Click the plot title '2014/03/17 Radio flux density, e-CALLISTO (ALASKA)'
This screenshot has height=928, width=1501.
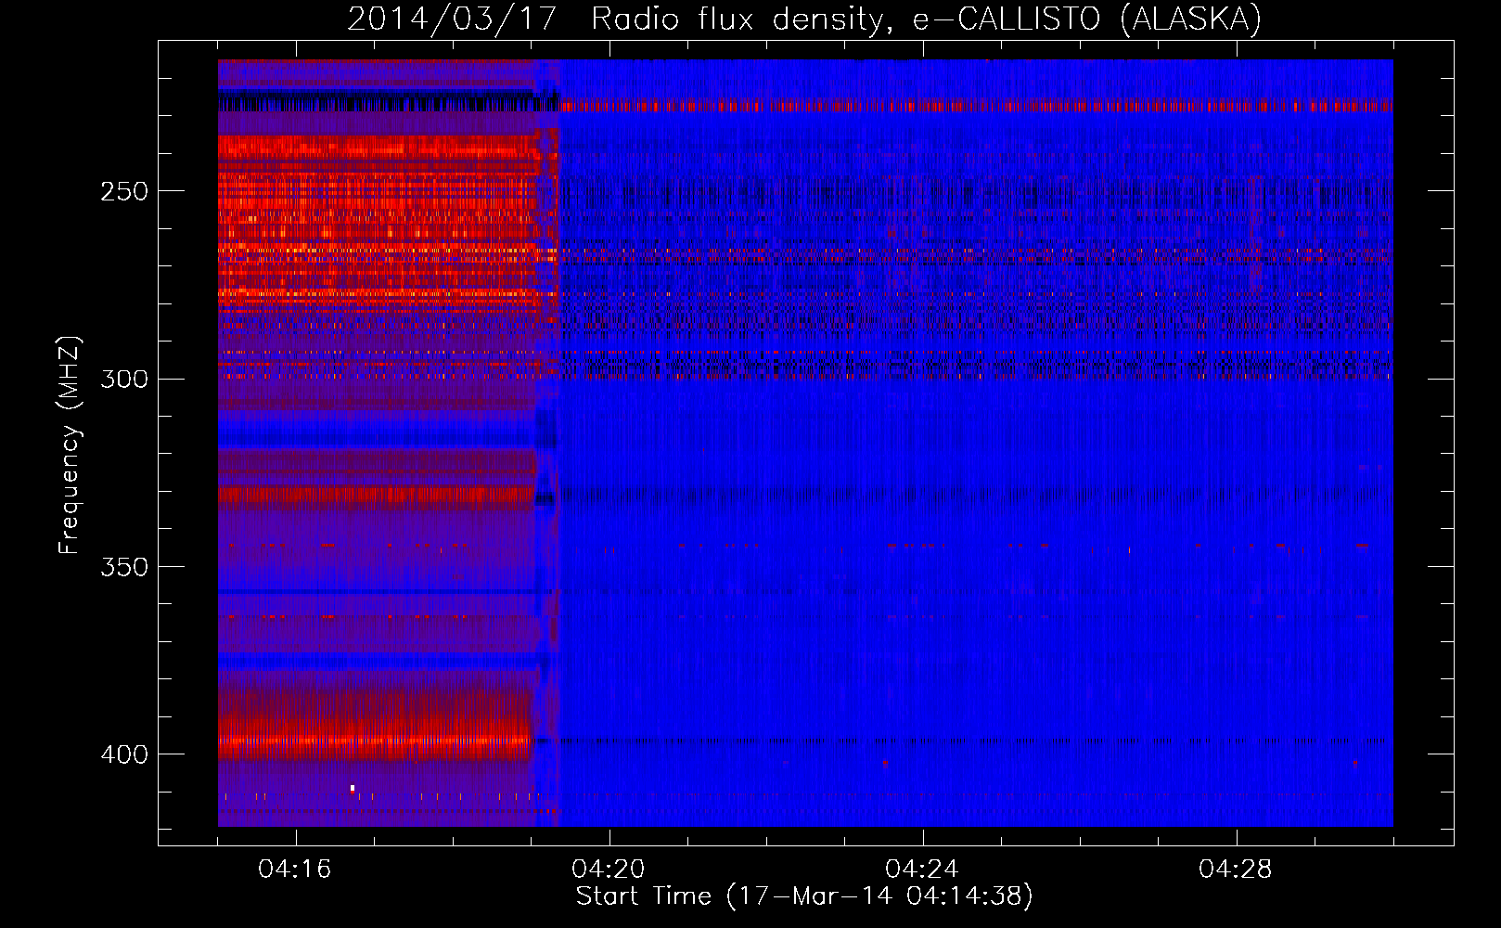point(804,19)
